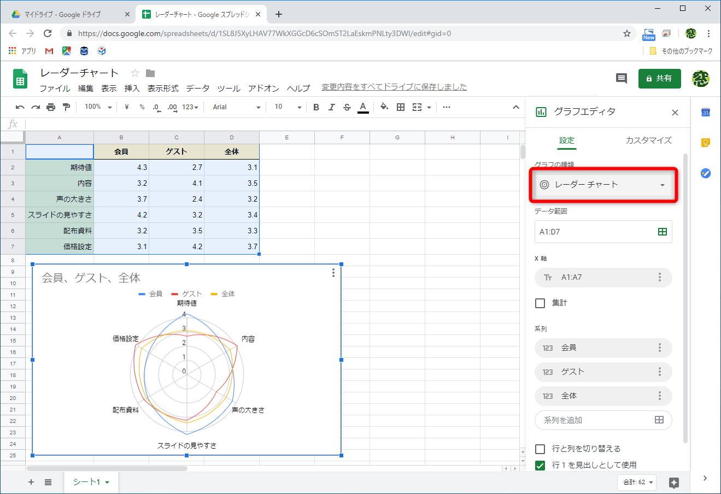Toggle bold formatting
Viewport: 721px width, 494px height.
click(x=316, y=107)
